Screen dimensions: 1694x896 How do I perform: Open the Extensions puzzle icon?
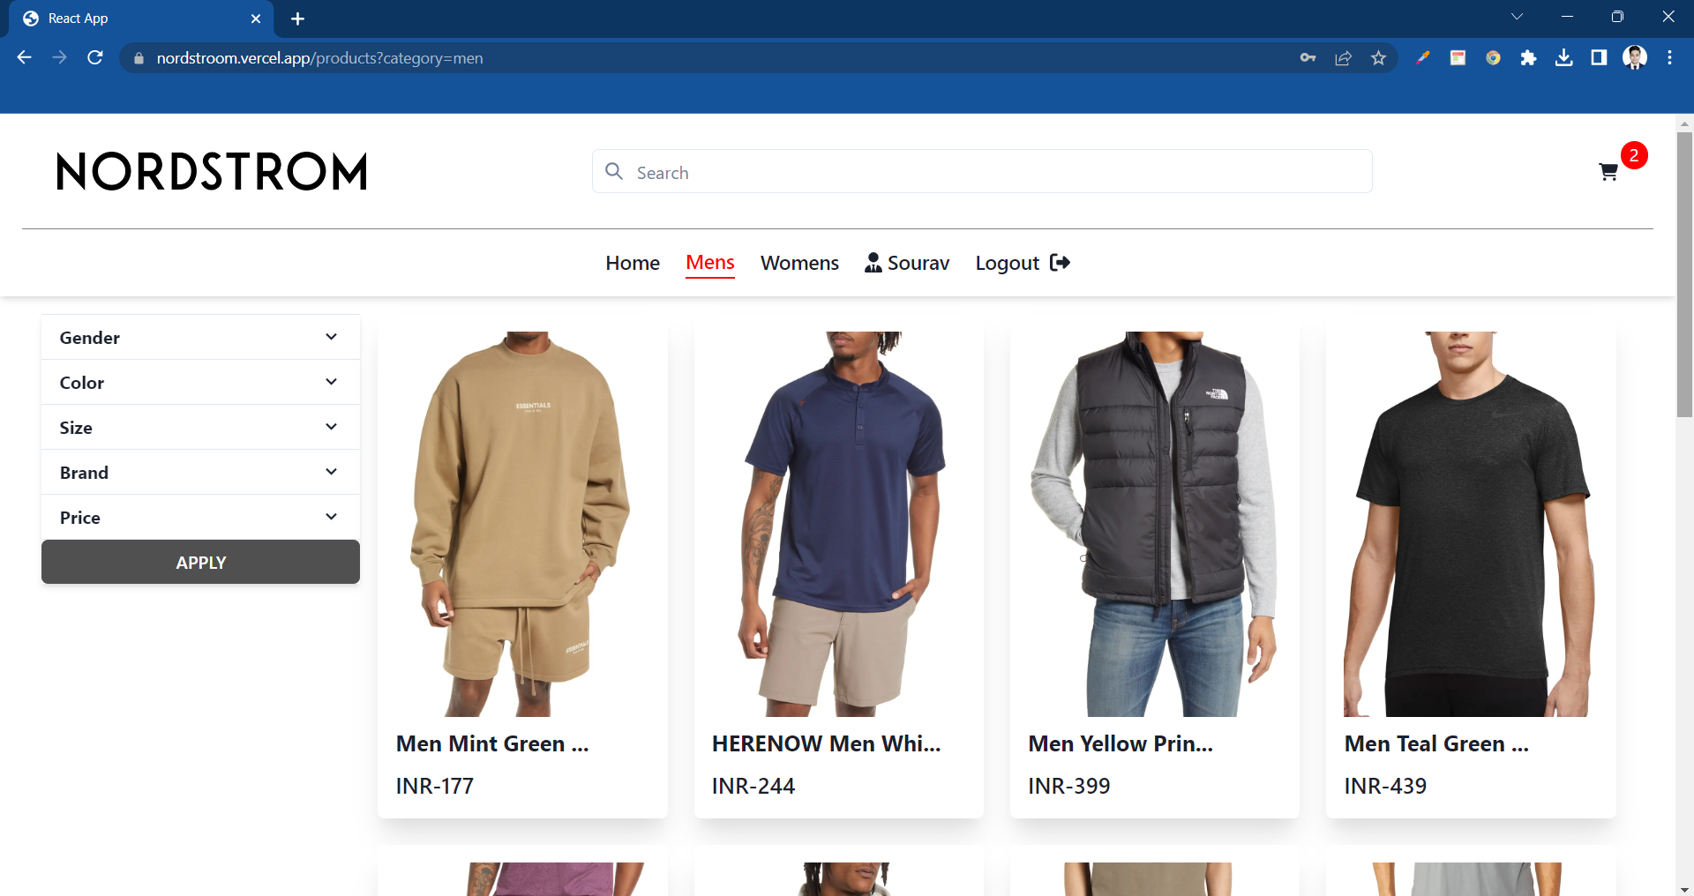[x=1528, y=58]
